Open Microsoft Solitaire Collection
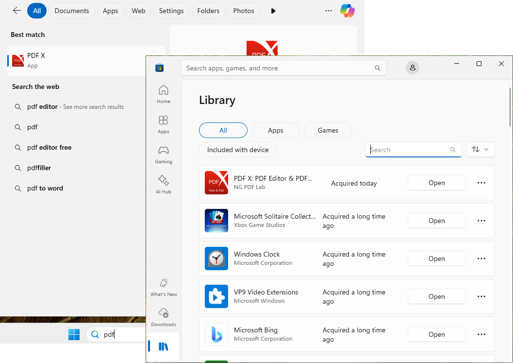Screen dimensions: 513x363 pos(436,221)
